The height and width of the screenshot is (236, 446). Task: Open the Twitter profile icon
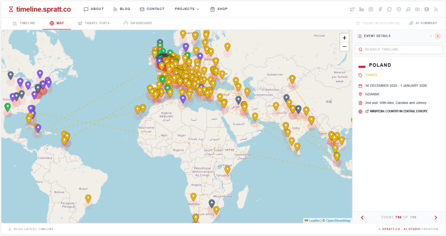tap(352, 9)
